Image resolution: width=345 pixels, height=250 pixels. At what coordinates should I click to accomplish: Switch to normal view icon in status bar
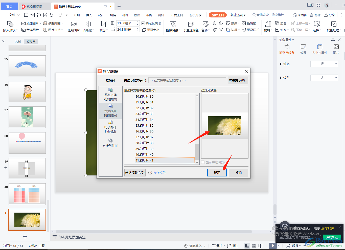pos(247,246)
